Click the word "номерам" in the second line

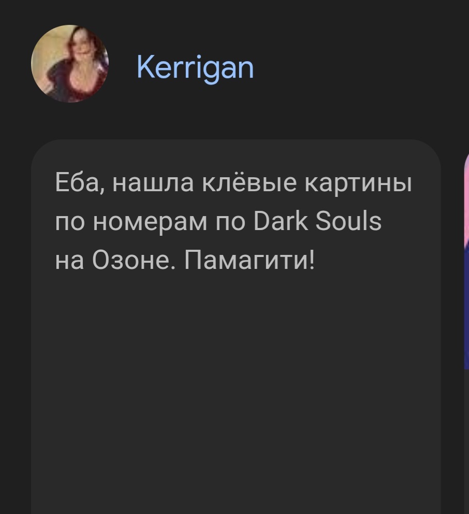tap(150, 223)
